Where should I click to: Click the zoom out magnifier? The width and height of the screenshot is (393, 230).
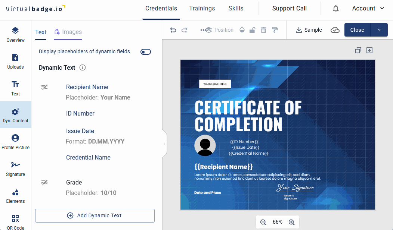[263, 222]
